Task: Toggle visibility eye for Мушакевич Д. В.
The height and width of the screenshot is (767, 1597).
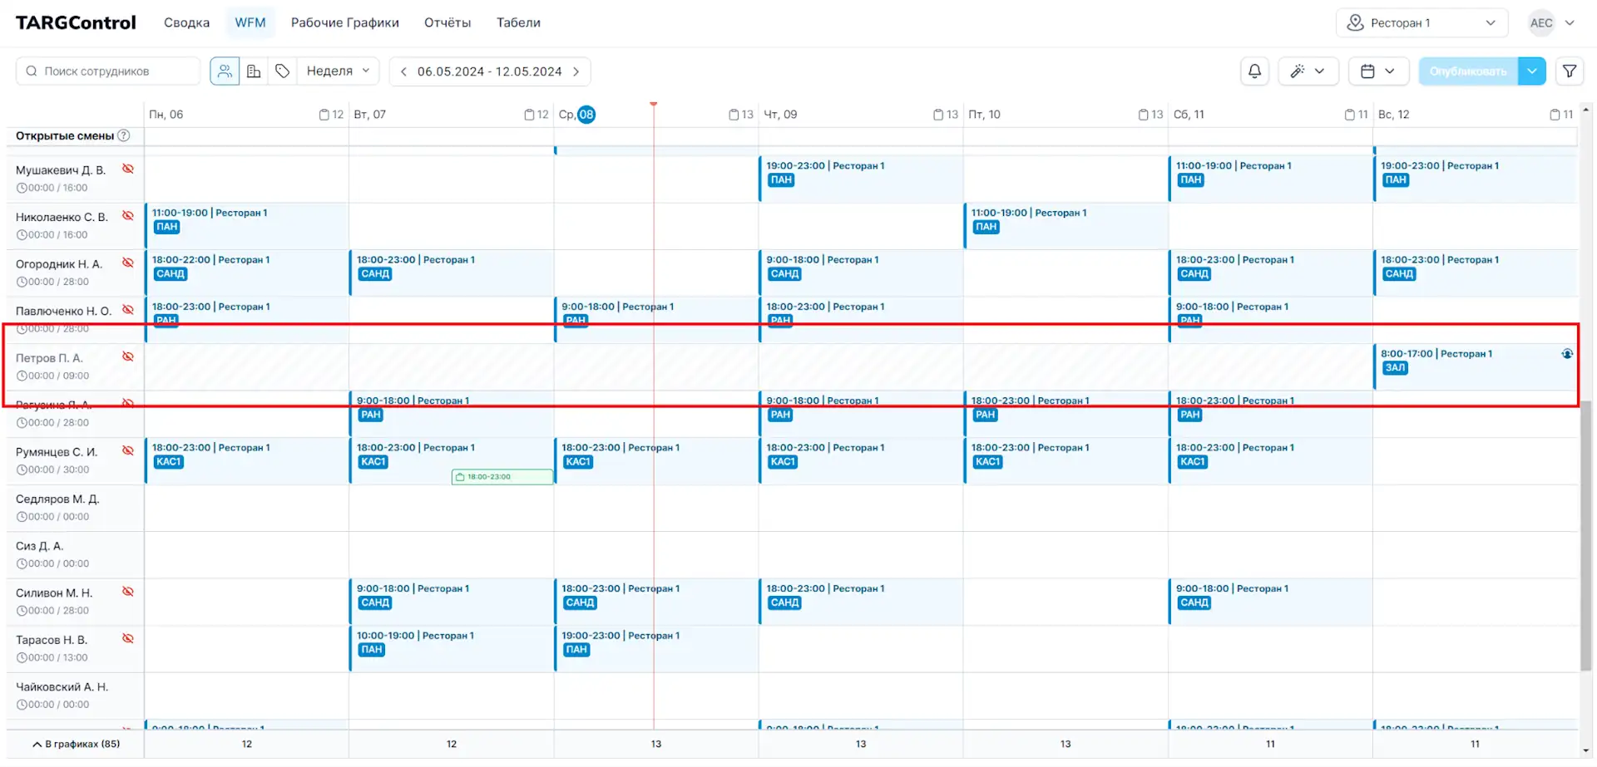Action: tap(128, 169)
